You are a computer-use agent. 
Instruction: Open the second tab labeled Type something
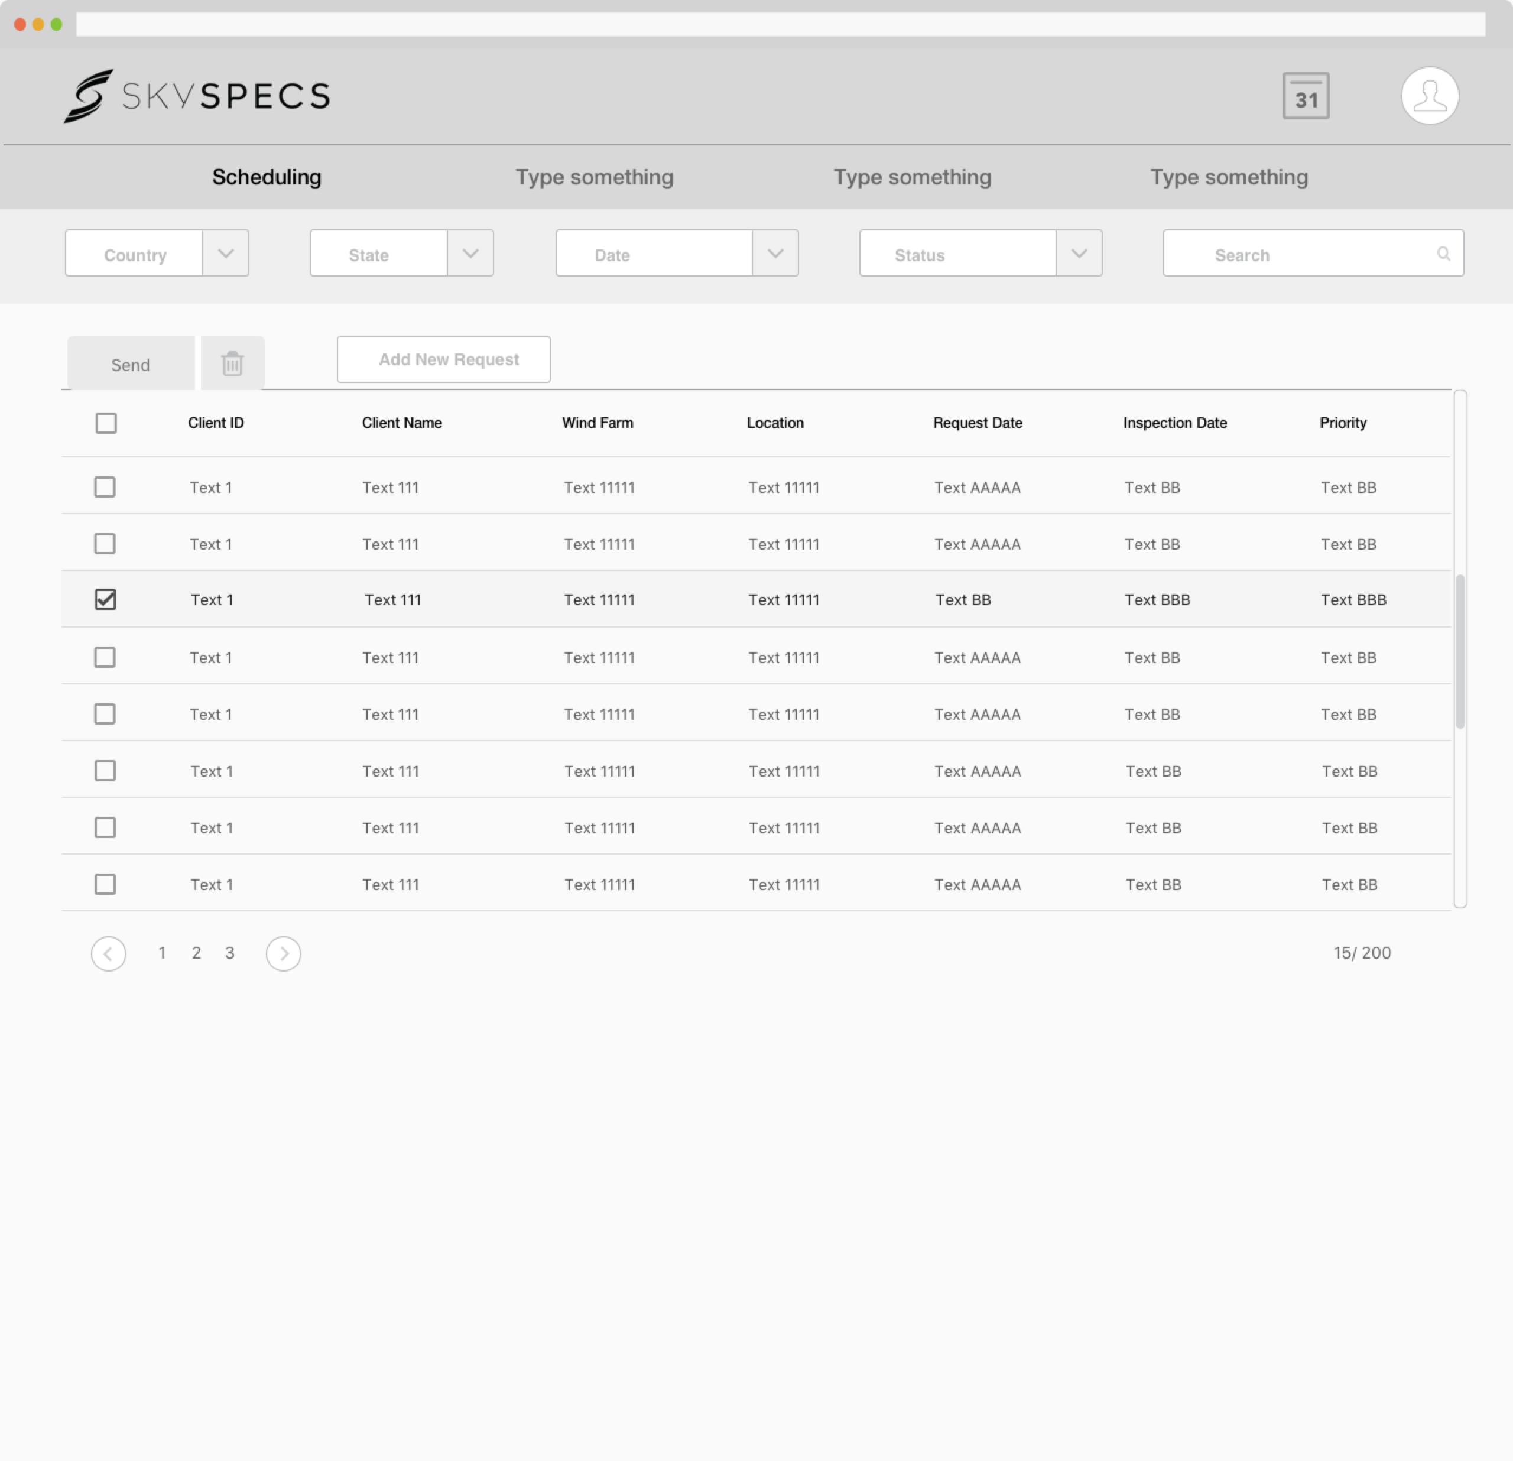click(x=595, y=177)
